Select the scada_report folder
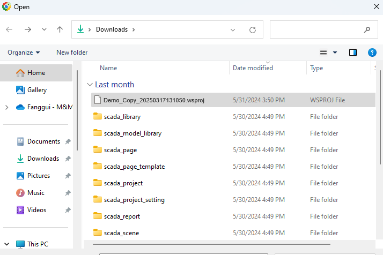383x255 pixels. pyautogui.click(x=122, y=216)
